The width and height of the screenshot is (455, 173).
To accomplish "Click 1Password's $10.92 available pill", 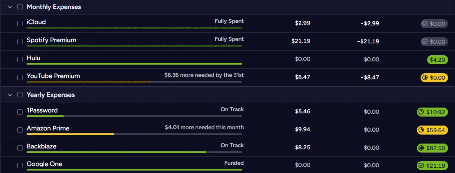I will coord(432,112).
